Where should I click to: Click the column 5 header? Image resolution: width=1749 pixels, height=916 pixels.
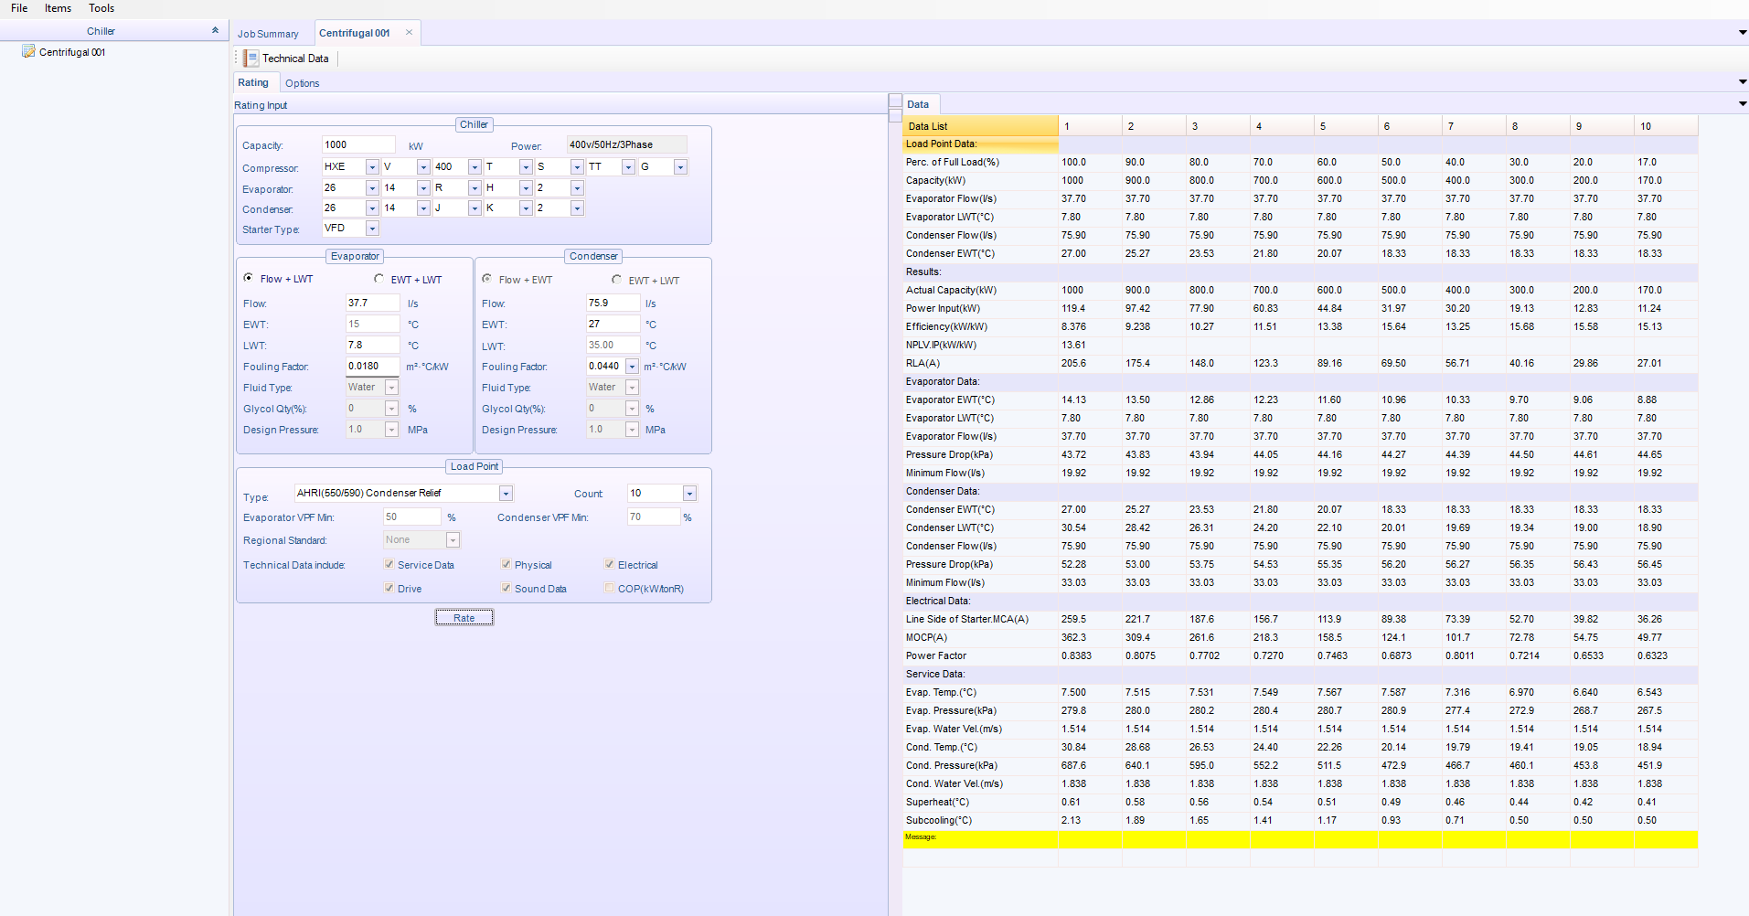point(1346,126)
